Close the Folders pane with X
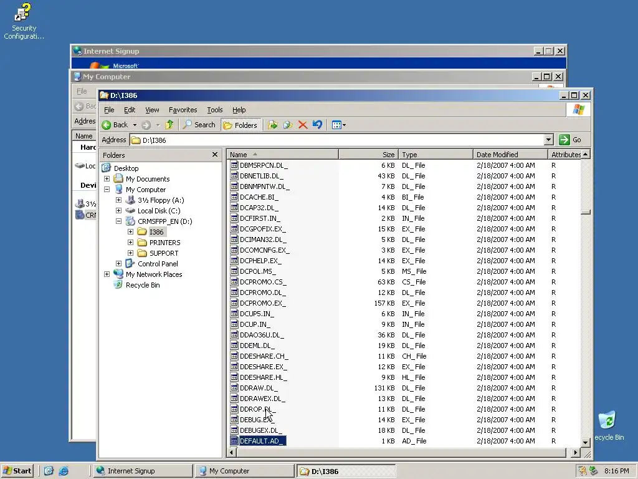638x479 pixels. pos(215,155)
